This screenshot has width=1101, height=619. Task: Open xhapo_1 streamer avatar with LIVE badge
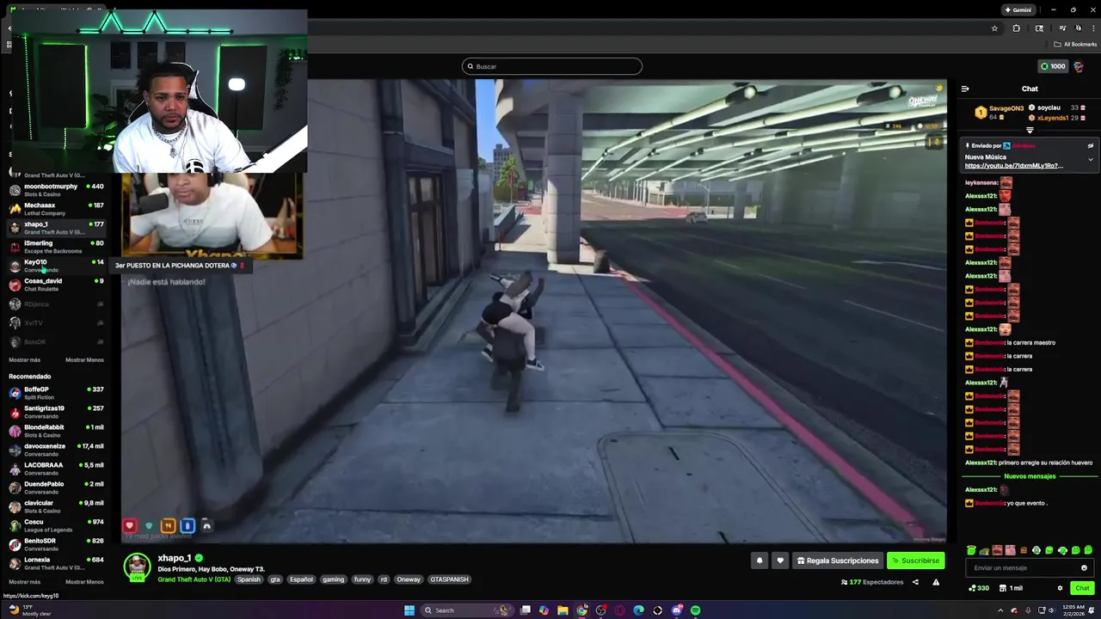(x=137, y=567)
